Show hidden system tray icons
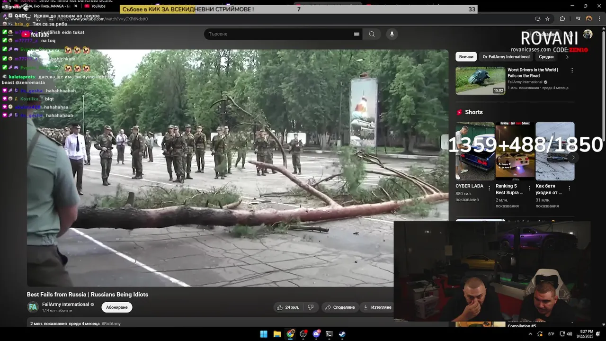The image size is (606, 341). [x=530, y=334]
